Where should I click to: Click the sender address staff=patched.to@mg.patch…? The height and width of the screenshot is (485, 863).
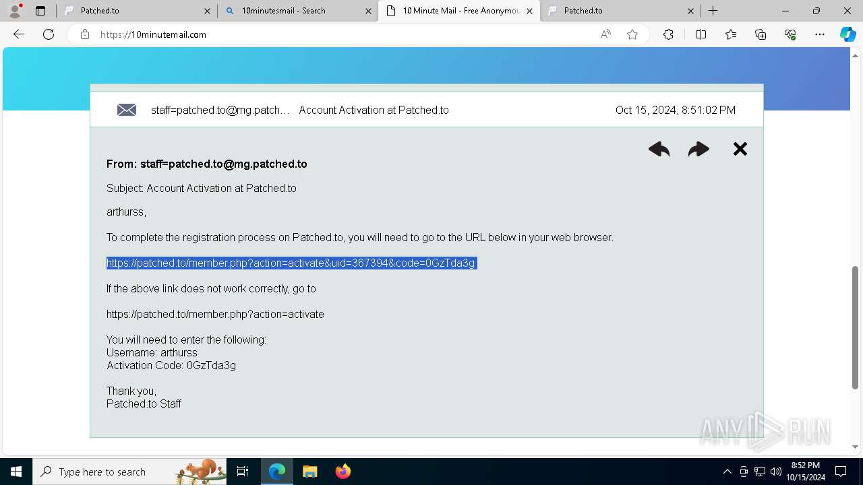click(x=220, y=110)
